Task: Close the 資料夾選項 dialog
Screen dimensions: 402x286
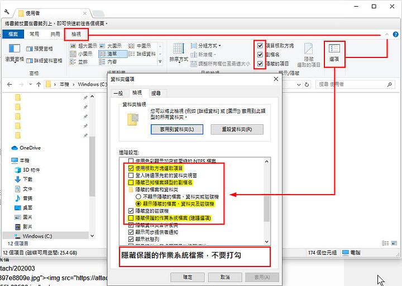Action: [x=276, y=79]
